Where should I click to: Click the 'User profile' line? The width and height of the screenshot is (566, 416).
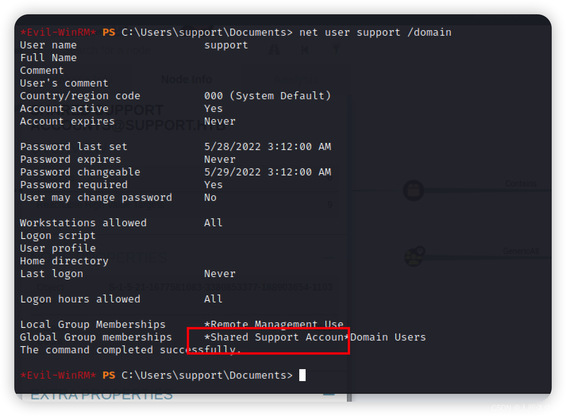click(58, 248)
